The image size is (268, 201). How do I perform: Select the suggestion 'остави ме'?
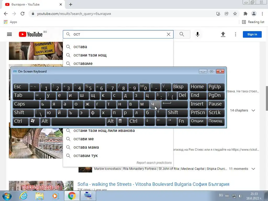118,139
